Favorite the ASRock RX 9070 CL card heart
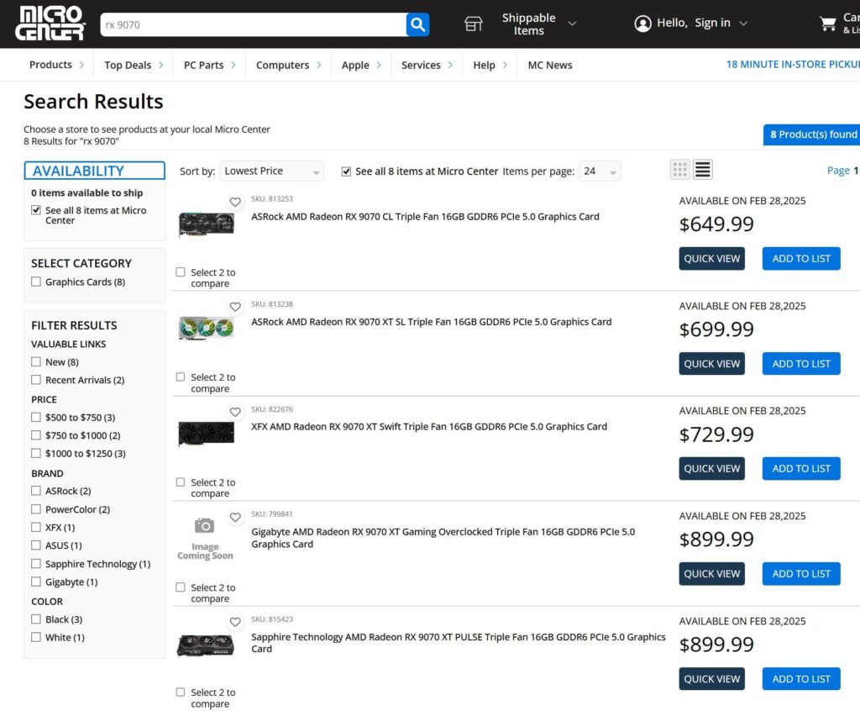 [x=235, y=202]
